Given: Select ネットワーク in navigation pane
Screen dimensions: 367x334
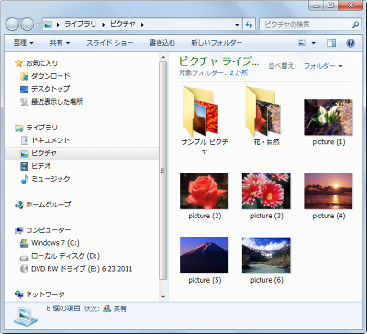Looking at the screenshot, I should 45,295.
